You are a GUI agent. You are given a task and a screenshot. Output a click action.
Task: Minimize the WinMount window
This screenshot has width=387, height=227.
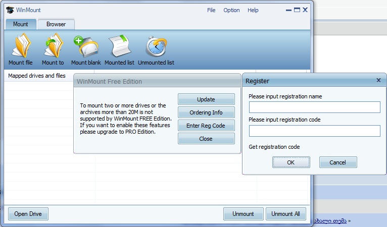coord(288,10)
